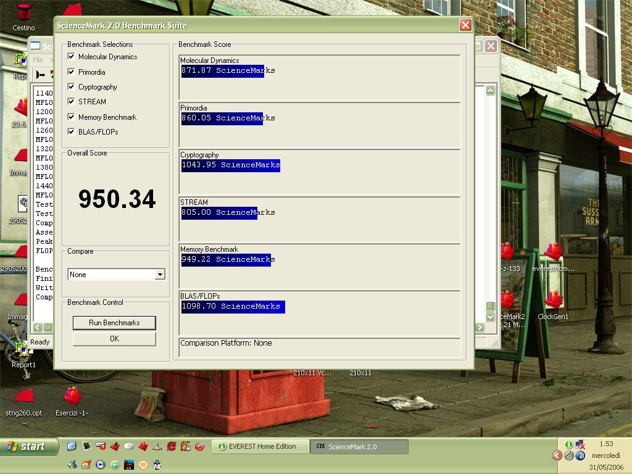Toggle the Molecular Dynamics benchmark checkbox
This screenshot has height=474, width=632.
tap(72, 56)
